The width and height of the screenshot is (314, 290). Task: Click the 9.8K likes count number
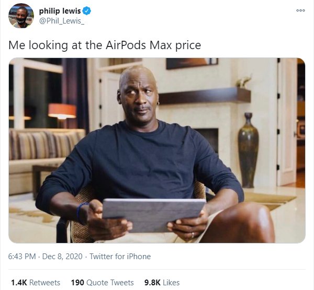click(152, 283)
